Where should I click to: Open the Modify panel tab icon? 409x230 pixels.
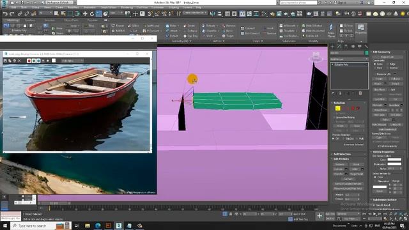click(339, 47)
